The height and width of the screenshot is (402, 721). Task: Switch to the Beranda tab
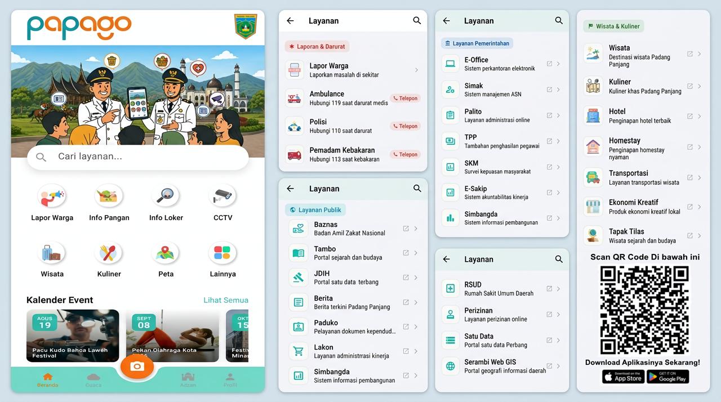click(48, 380)
